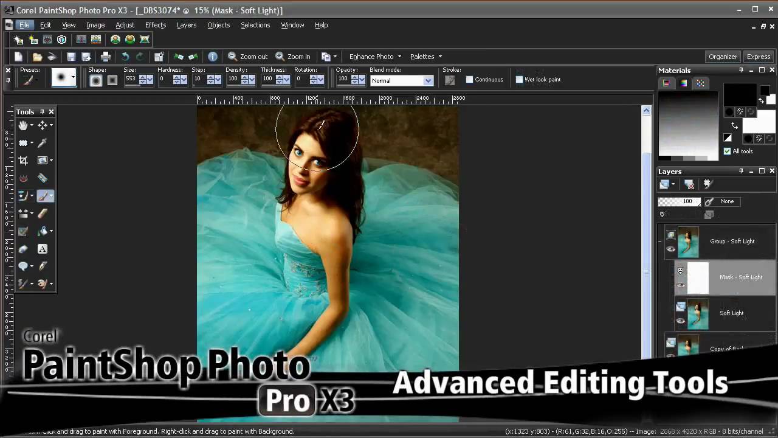The width and height of the screenshot is (778, 438).
Task: Open the Selections menu
Action: pyautogui.click(x=255, y=25)
